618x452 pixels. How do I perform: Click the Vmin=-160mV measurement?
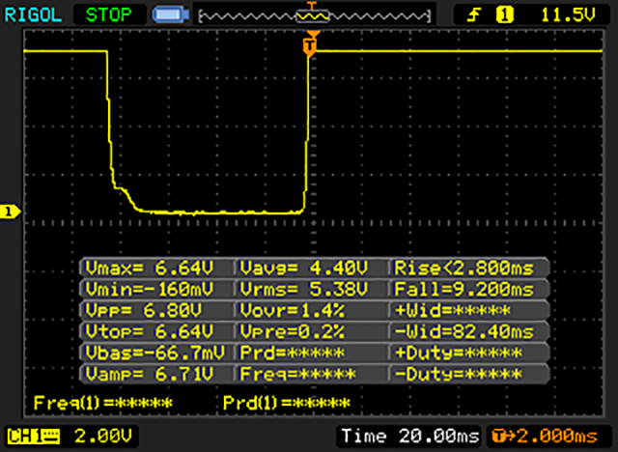(x=150, y=290)
